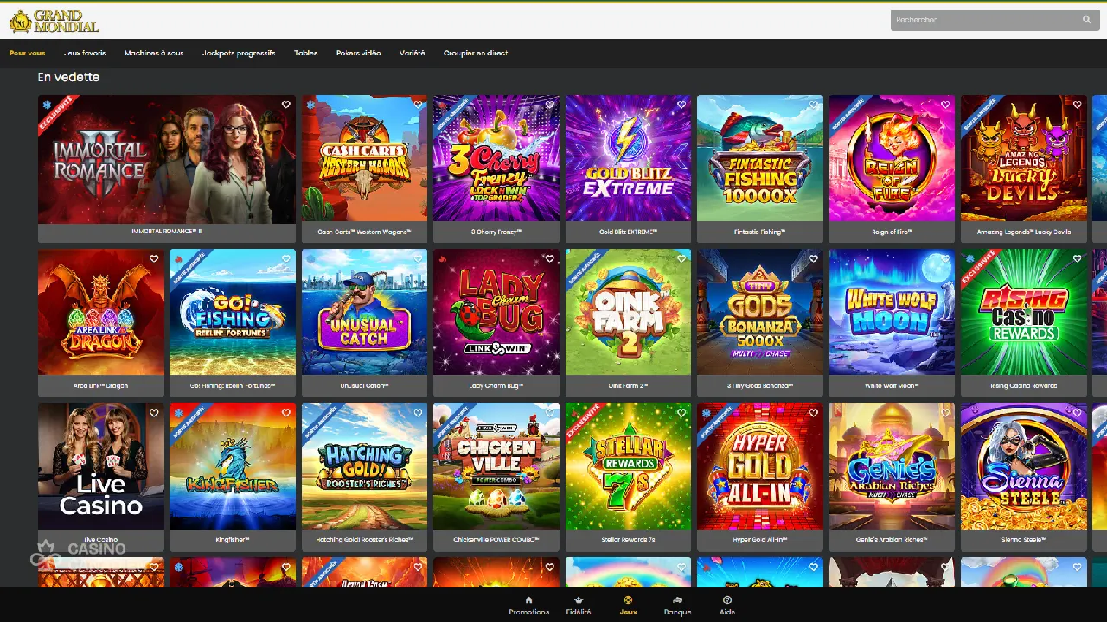The image size is (1107, 622).
Task: Open Banque in bottom bar
Action: 677,606
